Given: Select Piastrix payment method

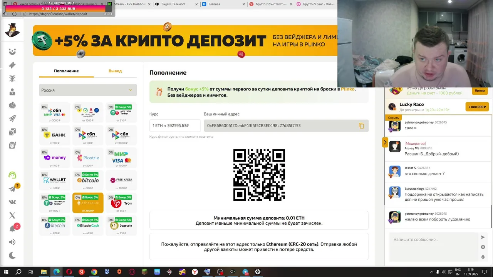Looking at the screenshot, I should tap(88, 158).
